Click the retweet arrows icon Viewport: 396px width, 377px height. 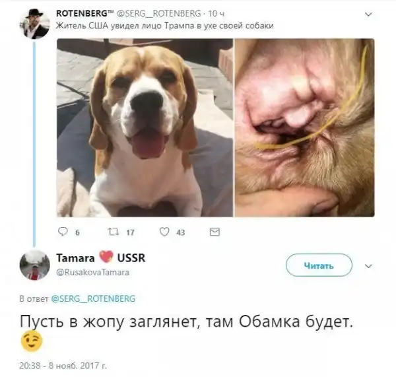coord(114,232)
